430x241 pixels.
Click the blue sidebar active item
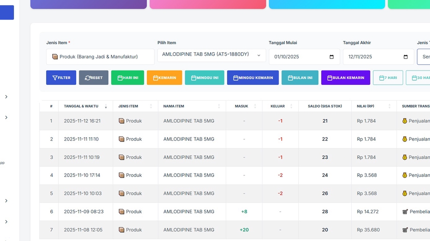pyautogui.click(x=7, y=12)
